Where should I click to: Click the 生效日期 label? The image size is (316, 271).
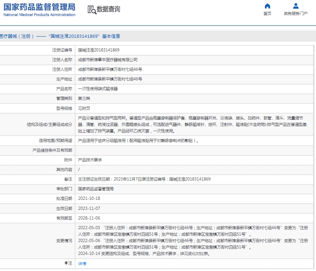(64, 208)
